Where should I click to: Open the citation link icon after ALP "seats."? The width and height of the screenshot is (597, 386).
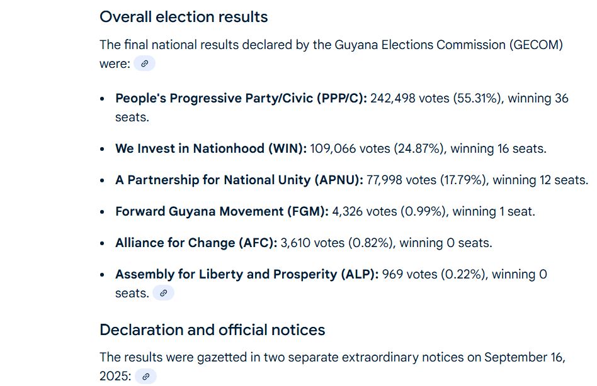163,293
